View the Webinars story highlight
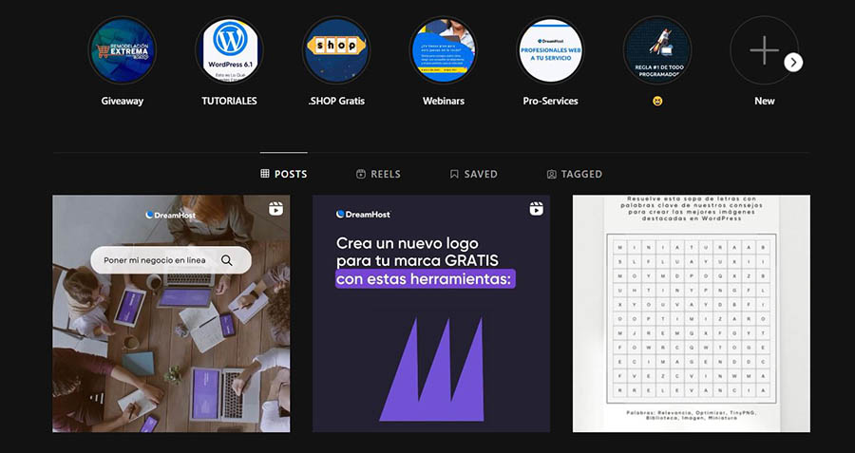The height and width of the screenshot is (453, 855). [443, 50]
